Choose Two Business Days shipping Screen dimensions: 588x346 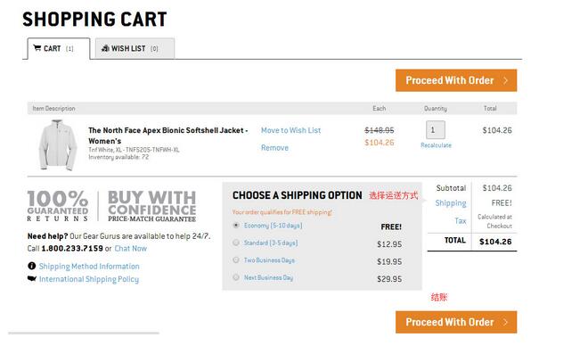pyautogui.click(x=236, y=259)
